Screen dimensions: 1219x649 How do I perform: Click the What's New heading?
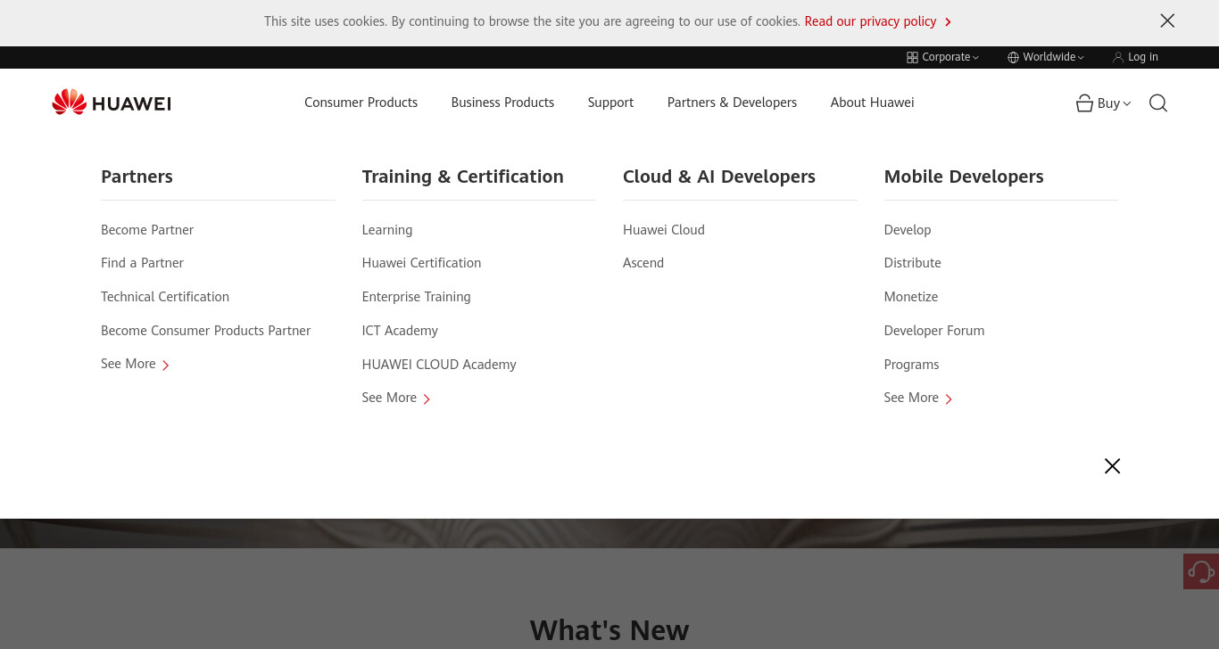coord(609,630)
